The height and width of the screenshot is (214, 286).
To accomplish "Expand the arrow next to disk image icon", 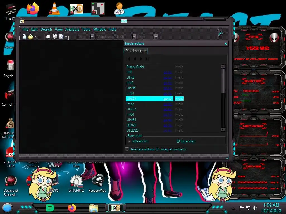I will 66,37.
